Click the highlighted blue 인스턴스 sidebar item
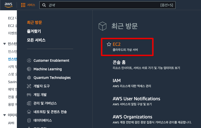The height and width of the screenshot is (128, 201). coord(12,59)
